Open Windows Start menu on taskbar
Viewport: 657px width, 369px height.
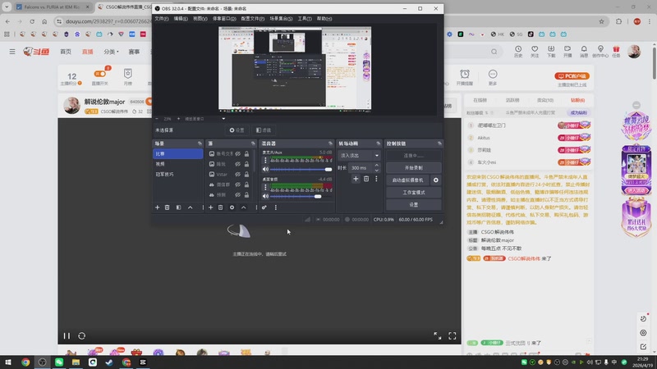coord(8,362)
